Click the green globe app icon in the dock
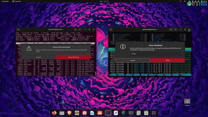208x117 pixels. [x=123, y=113]
